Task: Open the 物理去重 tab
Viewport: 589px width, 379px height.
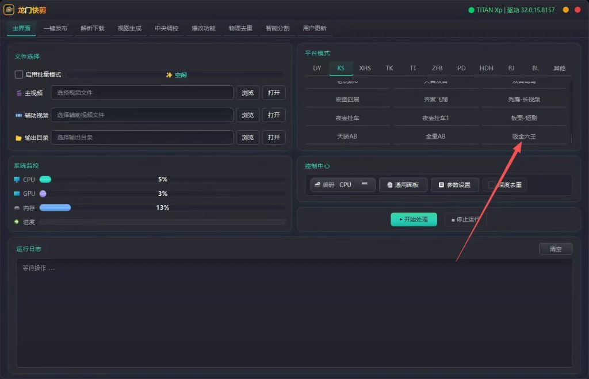Action: [241, 28]
